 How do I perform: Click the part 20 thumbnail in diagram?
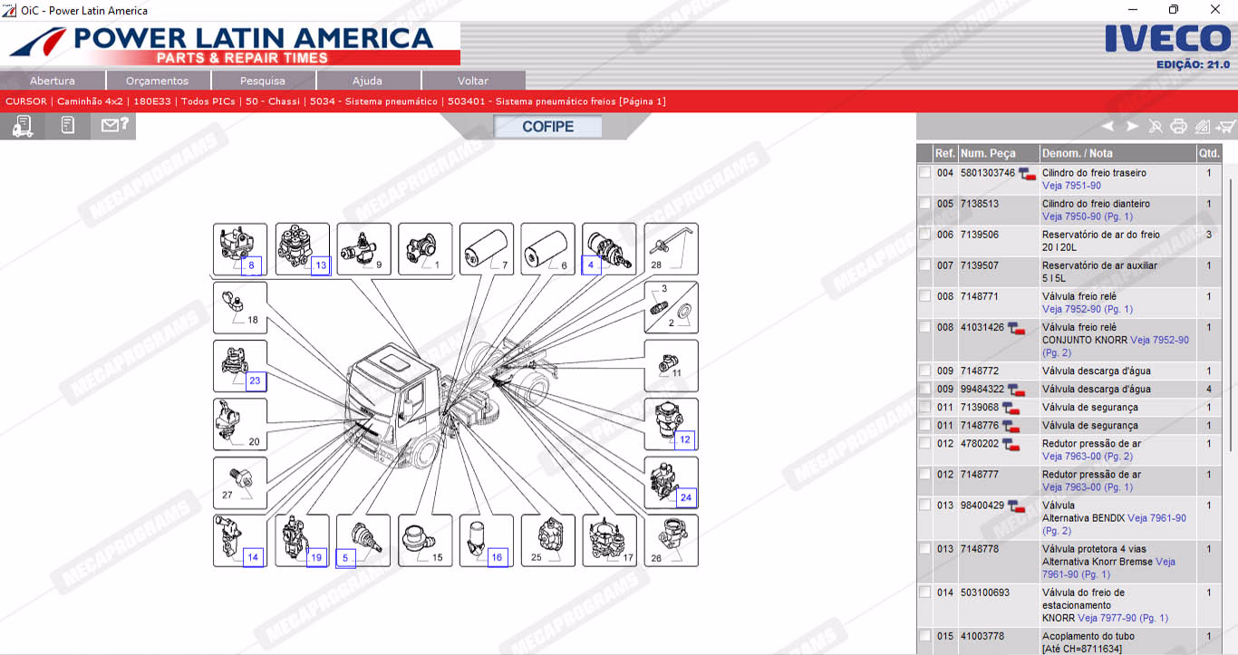coord(240,424)
